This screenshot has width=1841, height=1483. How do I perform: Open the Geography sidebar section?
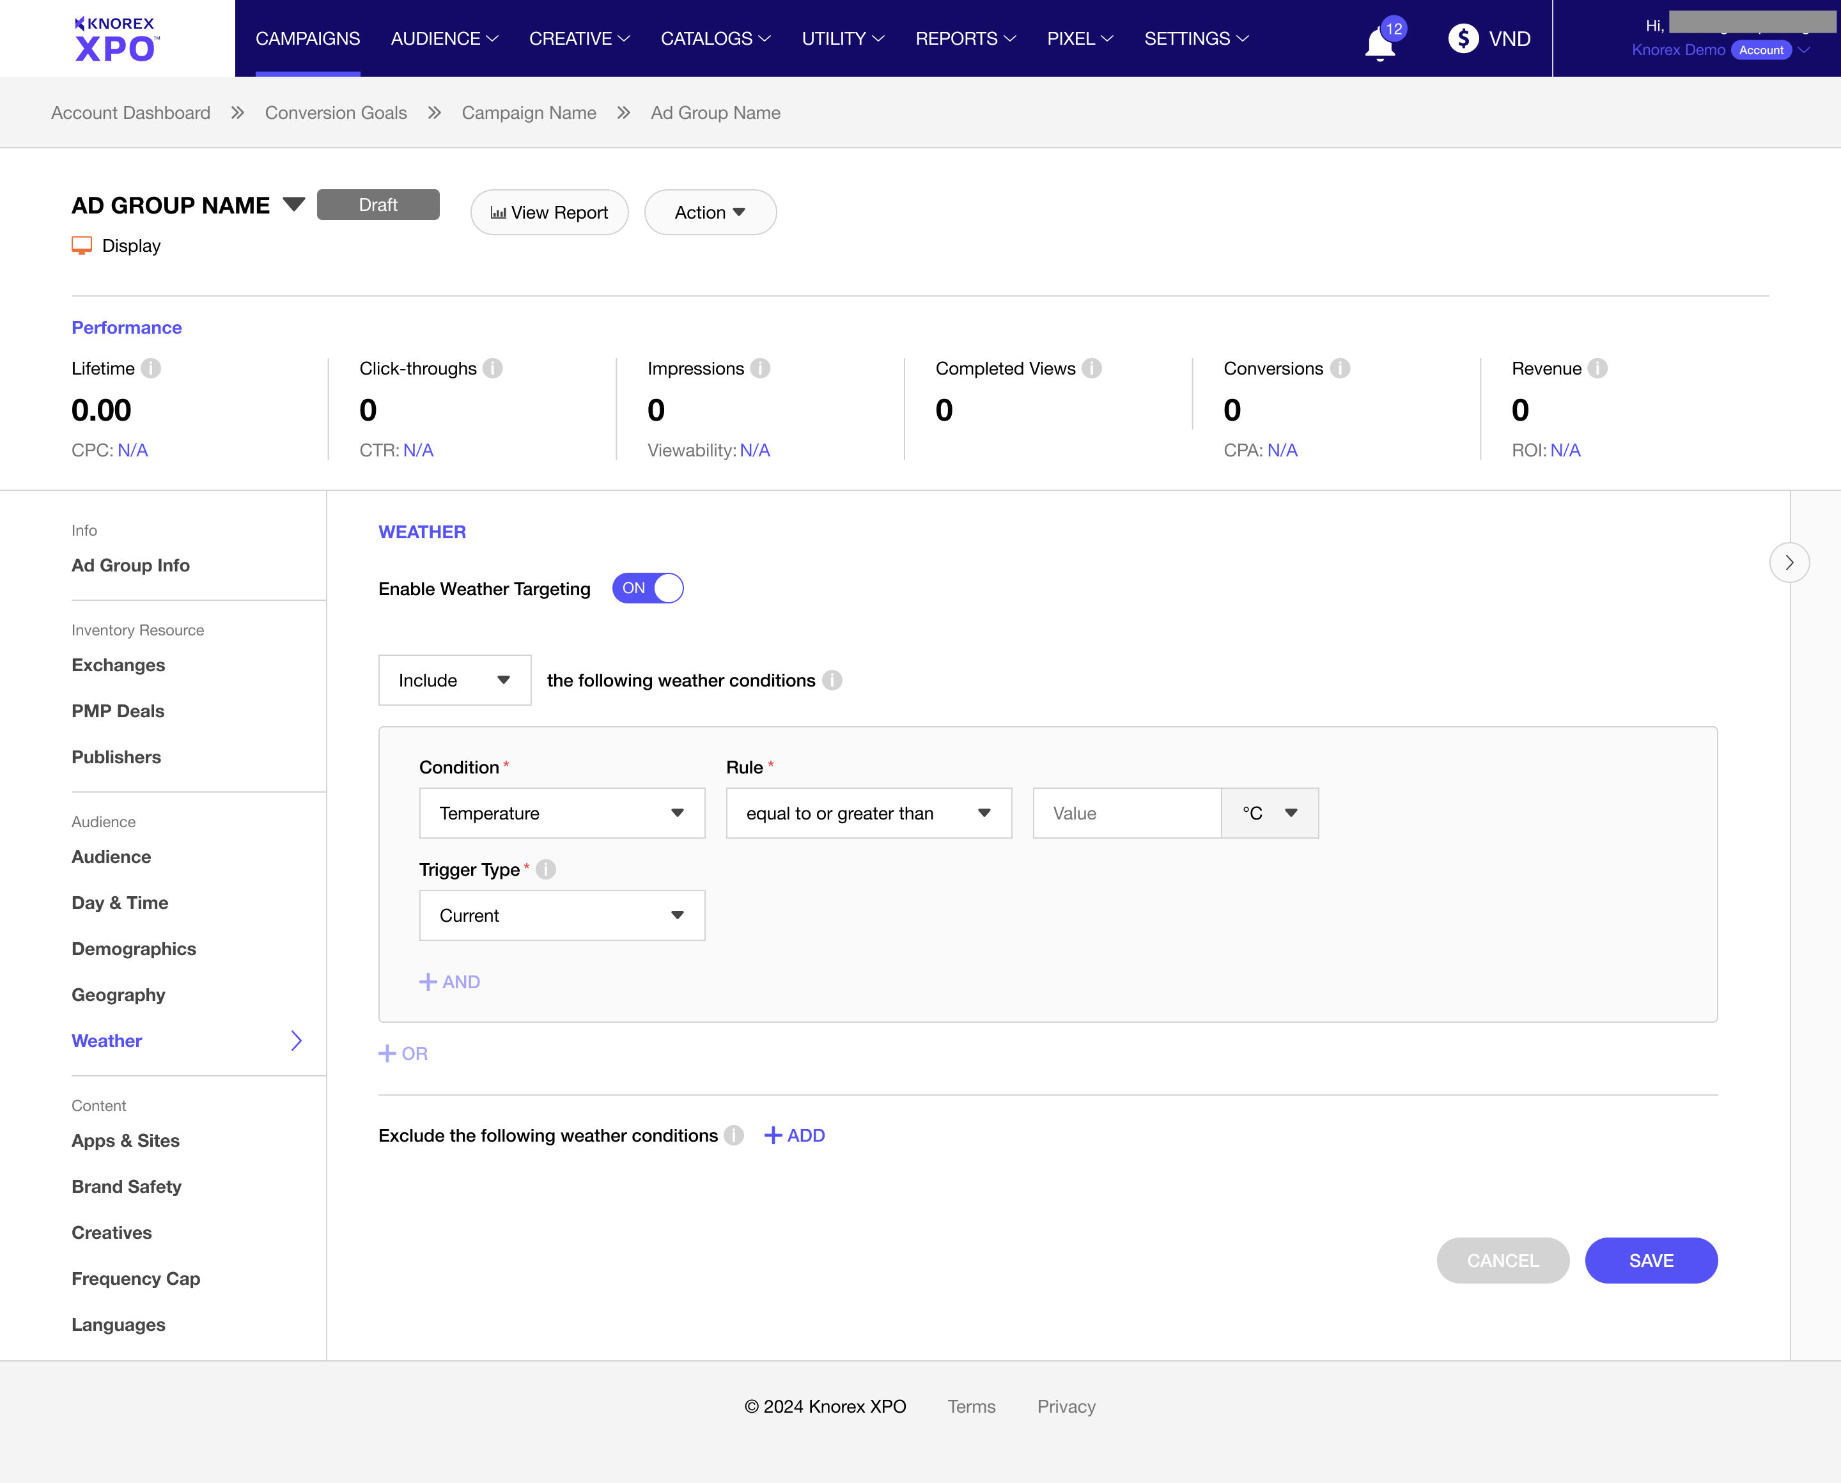[119, 995]
